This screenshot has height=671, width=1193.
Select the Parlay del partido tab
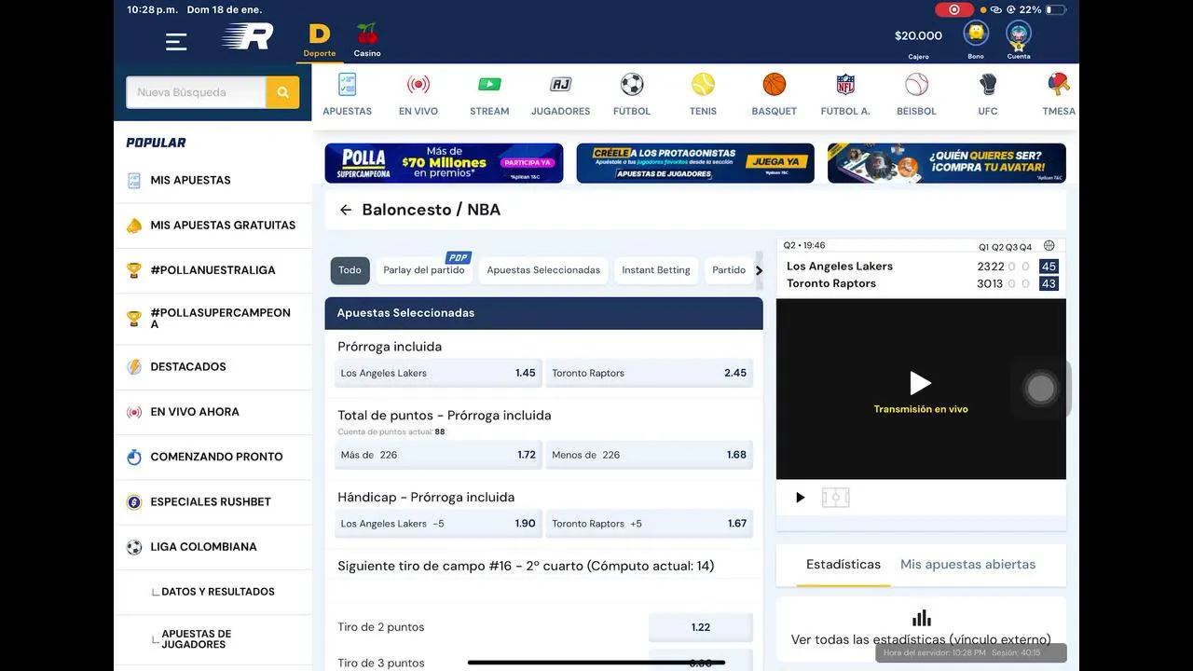pyautogui.click(x=424, y=270)
